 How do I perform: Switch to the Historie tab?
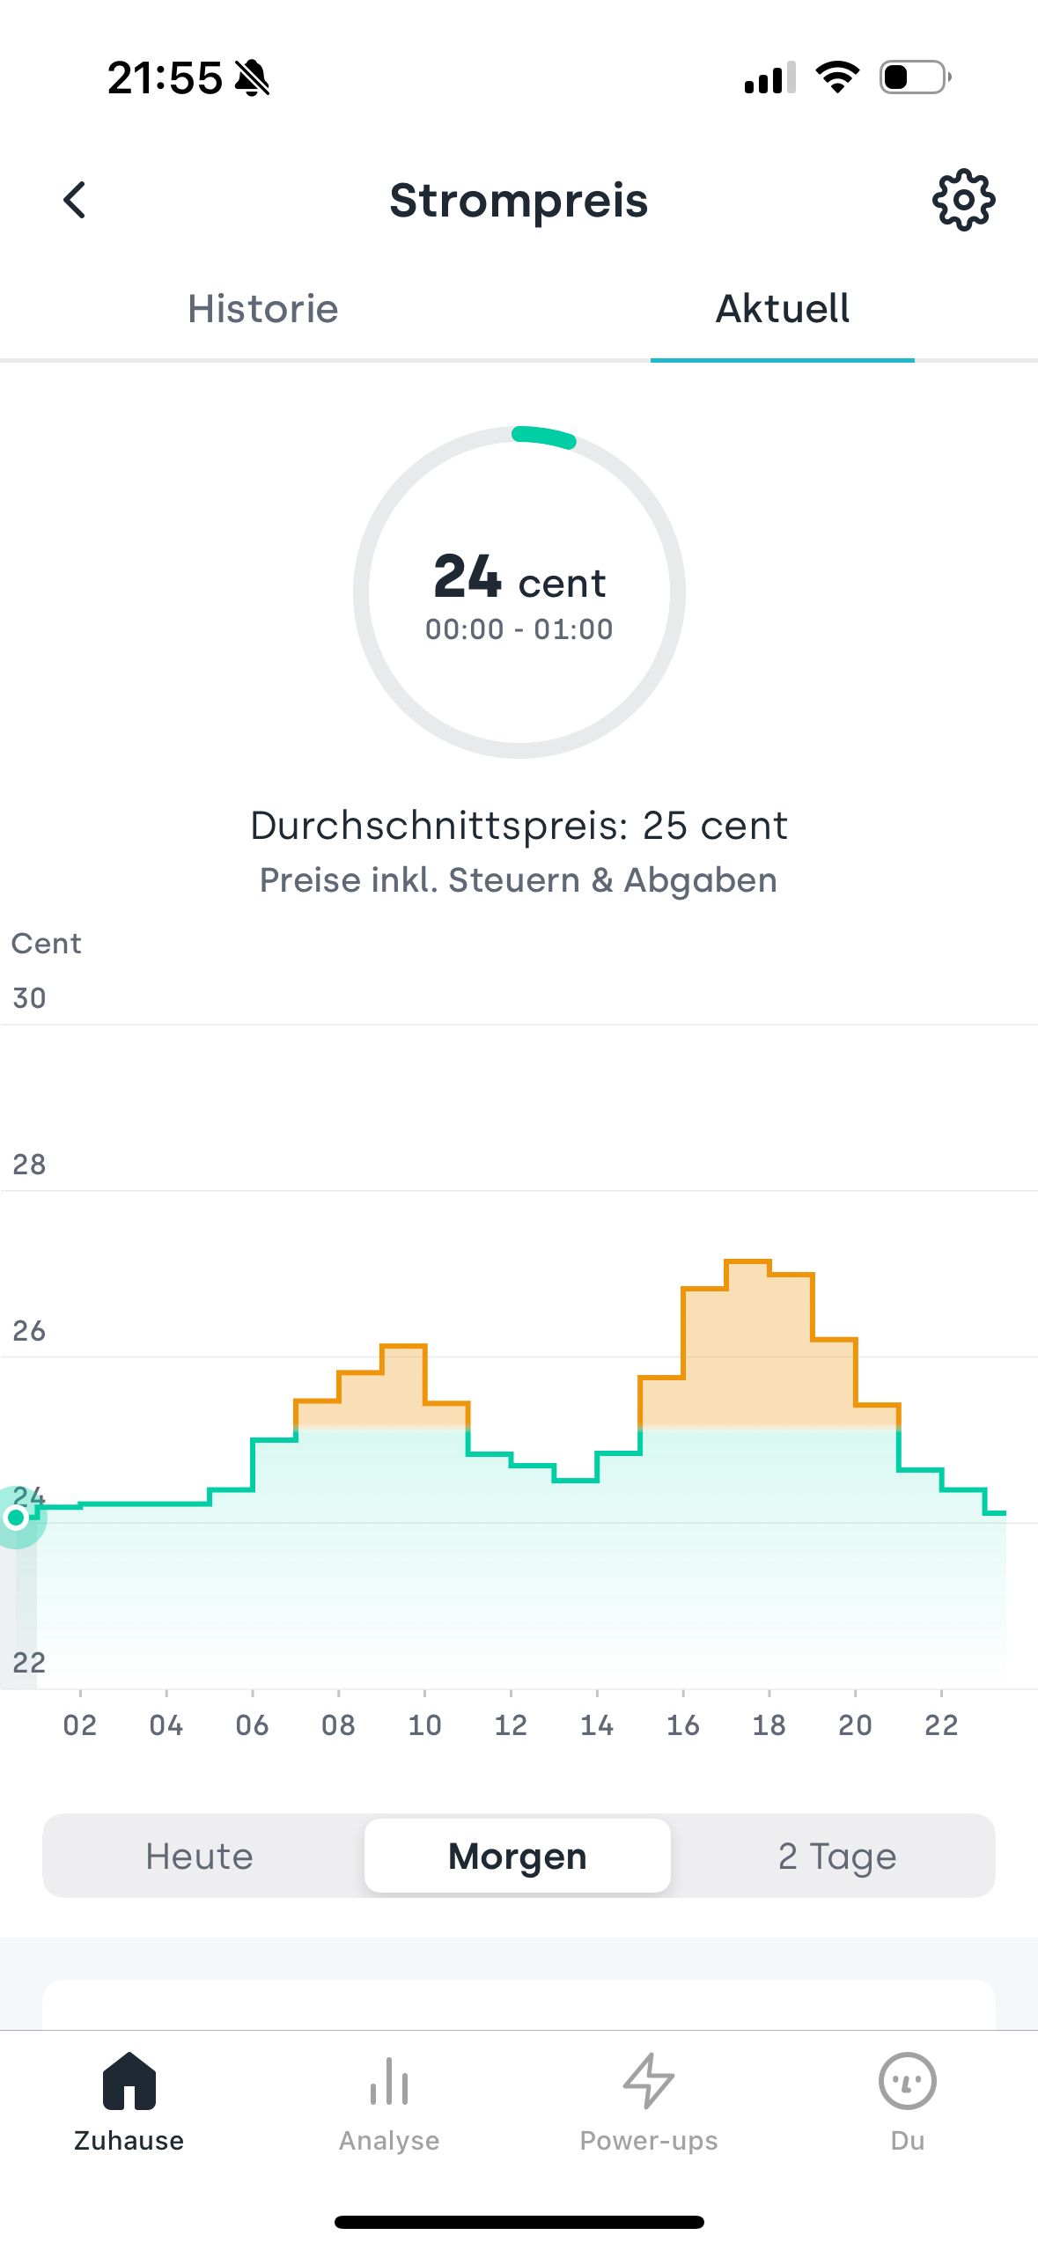pyautogui.click(x=263, y=309)
